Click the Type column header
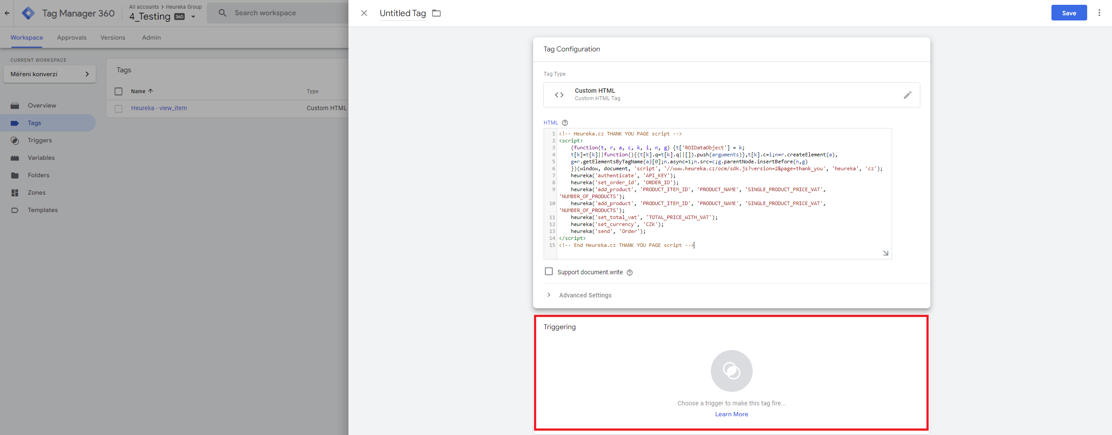Screen dimensions: 1112x435 [312, 91]
